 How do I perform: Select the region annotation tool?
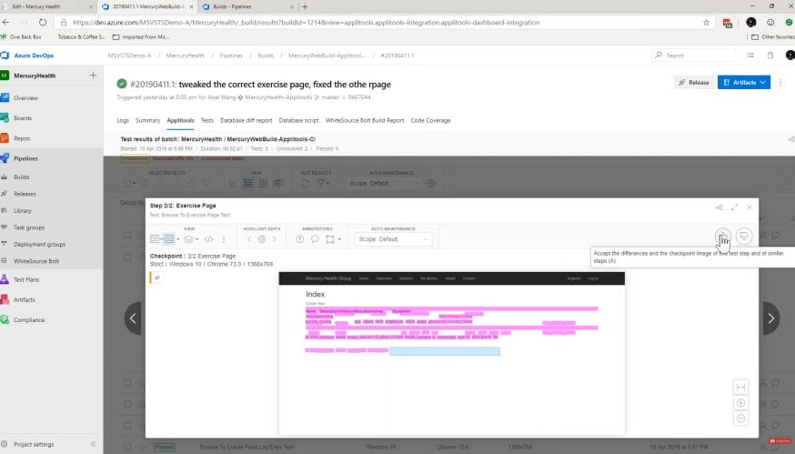330,239
